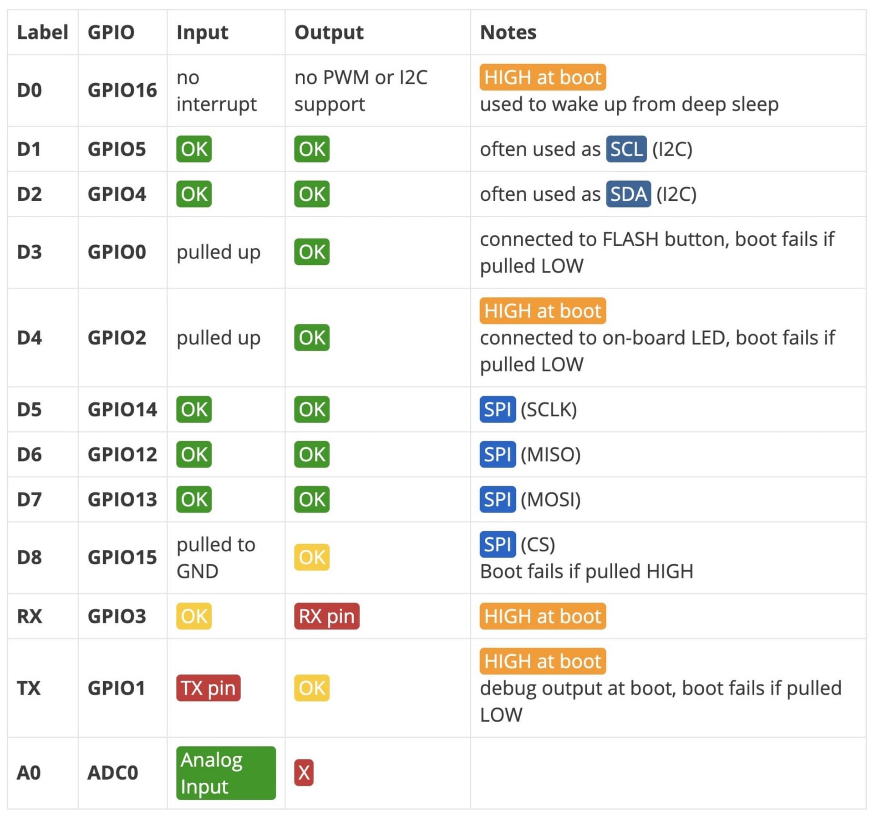
Task: Click the red RX pin badge
Action: pyautogui.click(x=327, y=616)
